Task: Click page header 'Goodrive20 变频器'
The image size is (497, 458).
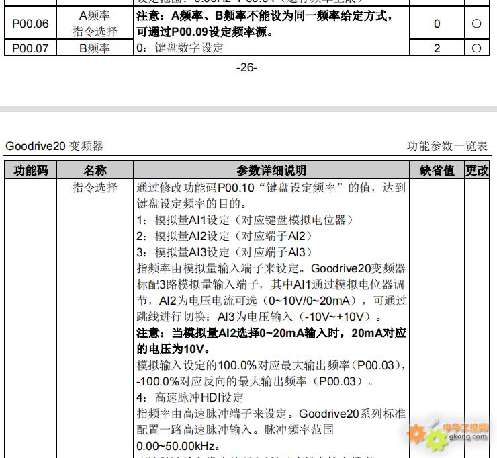Action: pyautogui.click(x=54, y=146)
